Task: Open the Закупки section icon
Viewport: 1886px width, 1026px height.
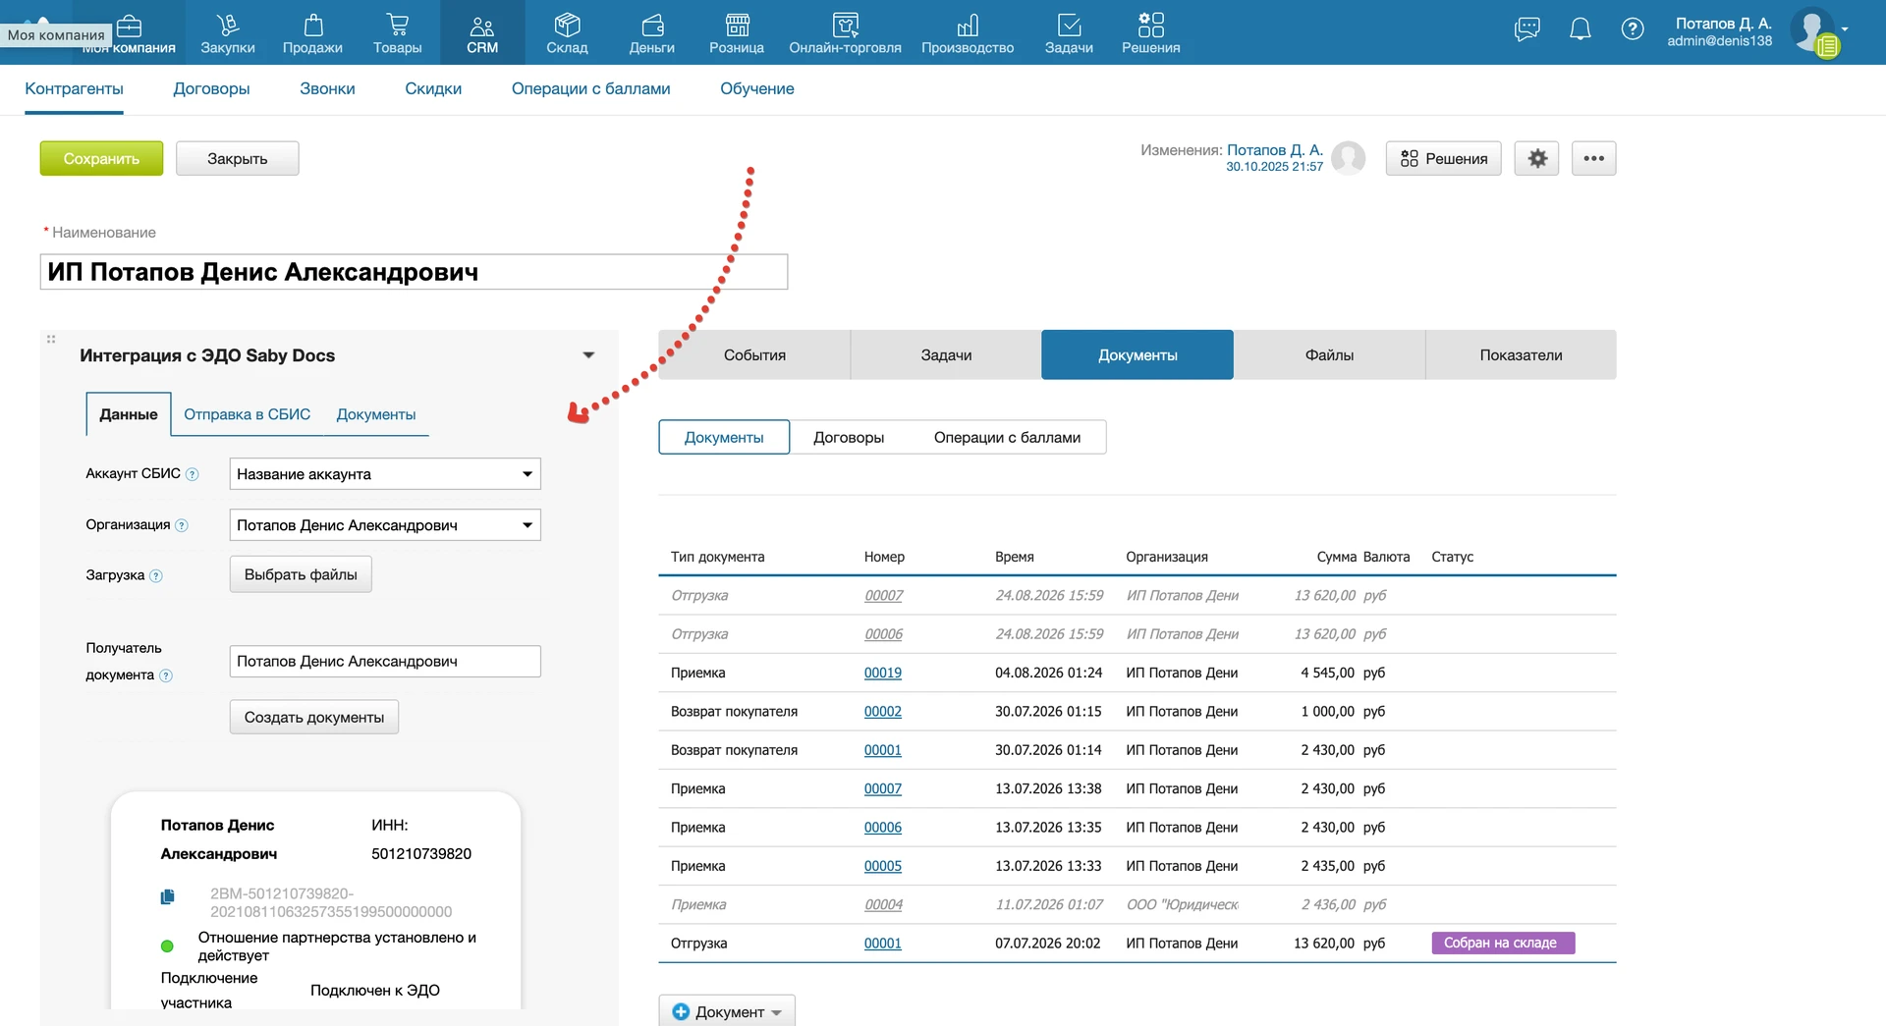Action: [228, 26]
